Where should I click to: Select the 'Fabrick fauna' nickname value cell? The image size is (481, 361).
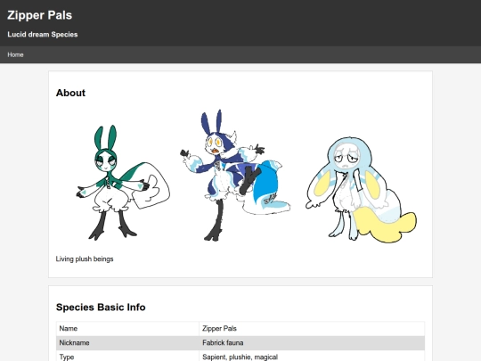click(312, 343)
